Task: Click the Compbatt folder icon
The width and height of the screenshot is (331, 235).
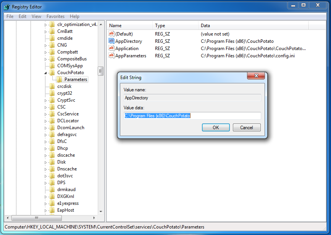Action: (52, 52)
